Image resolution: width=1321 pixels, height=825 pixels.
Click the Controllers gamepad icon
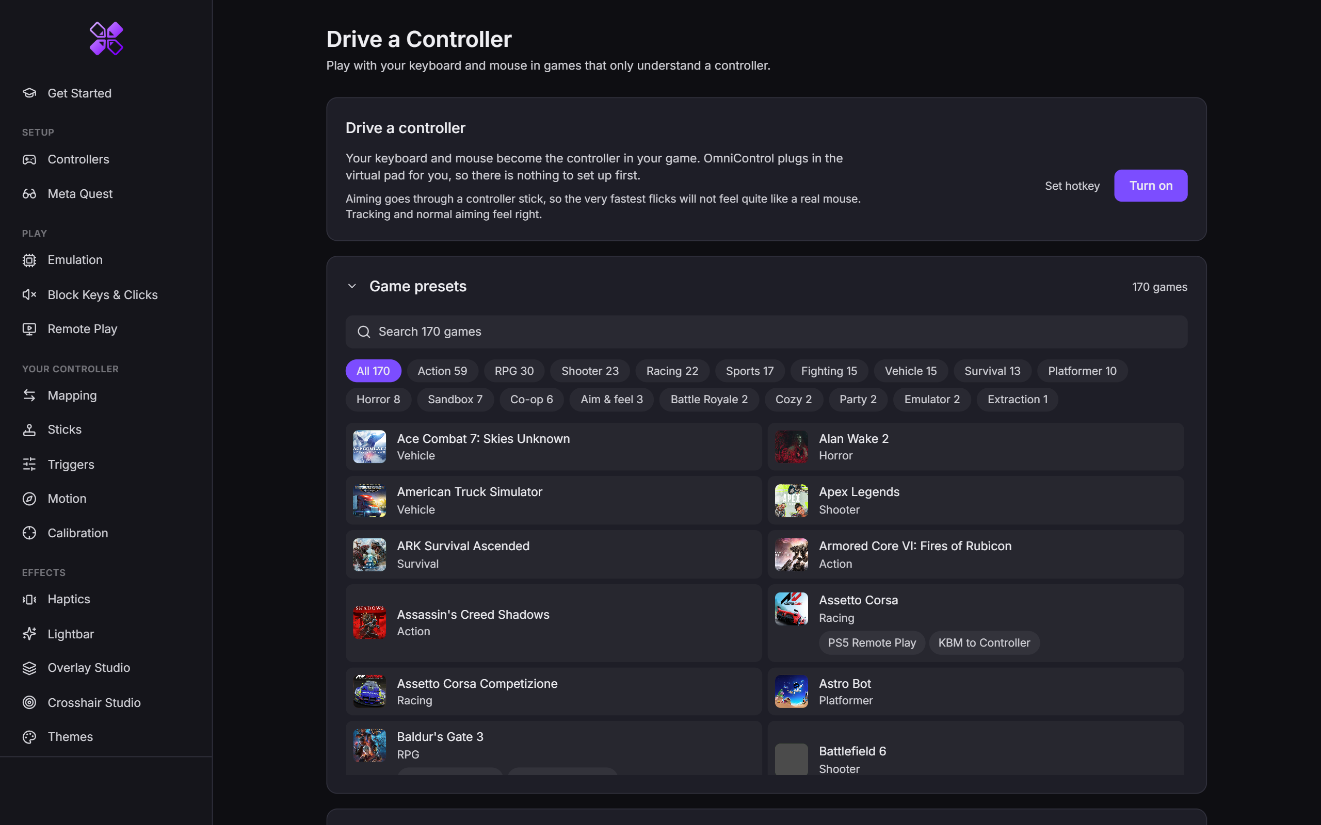click(29, 159)
